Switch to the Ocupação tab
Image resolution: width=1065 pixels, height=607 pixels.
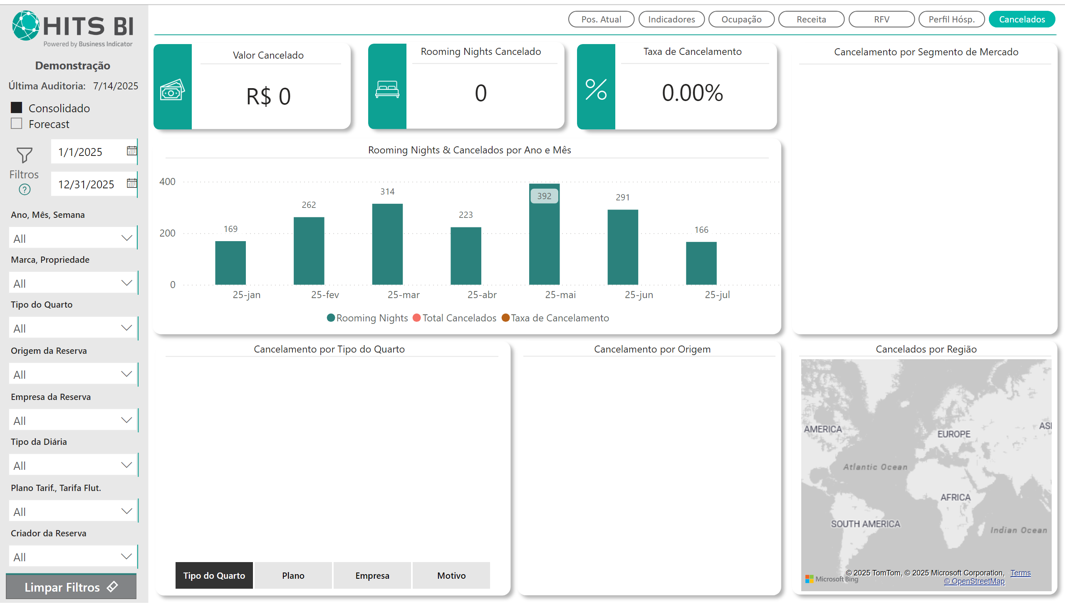(741, 19)
